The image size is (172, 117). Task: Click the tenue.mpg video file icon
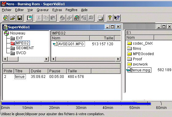click(129, 70)
